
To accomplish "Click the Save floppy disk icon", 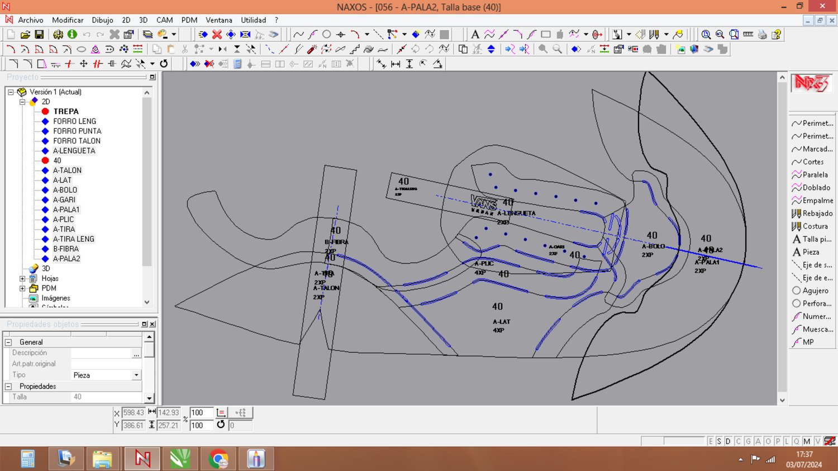I will click(x=39, y=35).
